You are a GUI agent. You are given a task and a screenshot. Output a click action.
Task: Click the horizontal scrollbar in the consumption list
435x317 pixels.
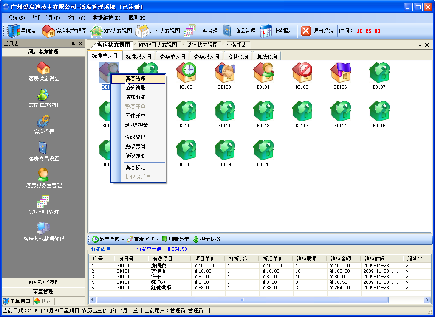[242, 300]
